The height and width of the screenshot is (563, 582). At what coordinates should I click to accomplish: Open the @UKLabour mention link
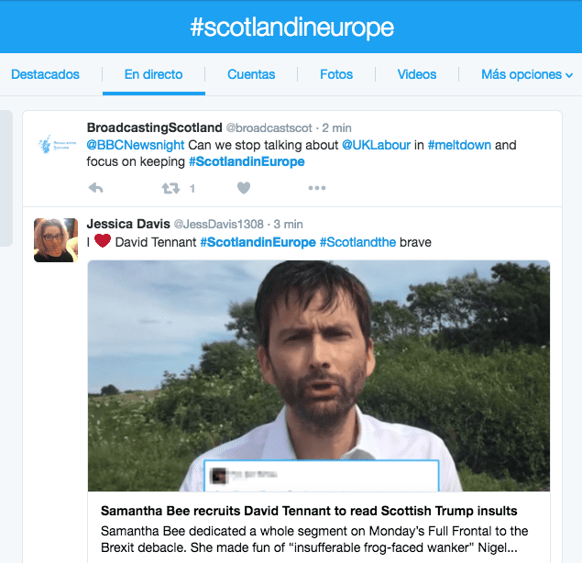[376, 145]
